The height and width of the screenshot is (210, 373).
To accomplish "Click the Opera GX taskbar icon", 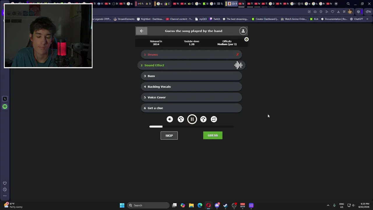I will click(208, 205).
